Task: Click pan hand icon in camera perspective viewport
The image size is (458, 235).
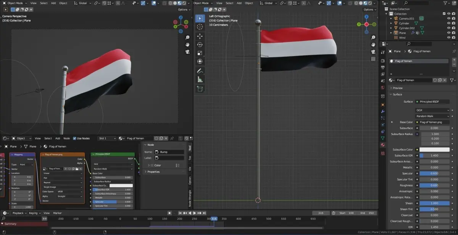Action: 187,44
